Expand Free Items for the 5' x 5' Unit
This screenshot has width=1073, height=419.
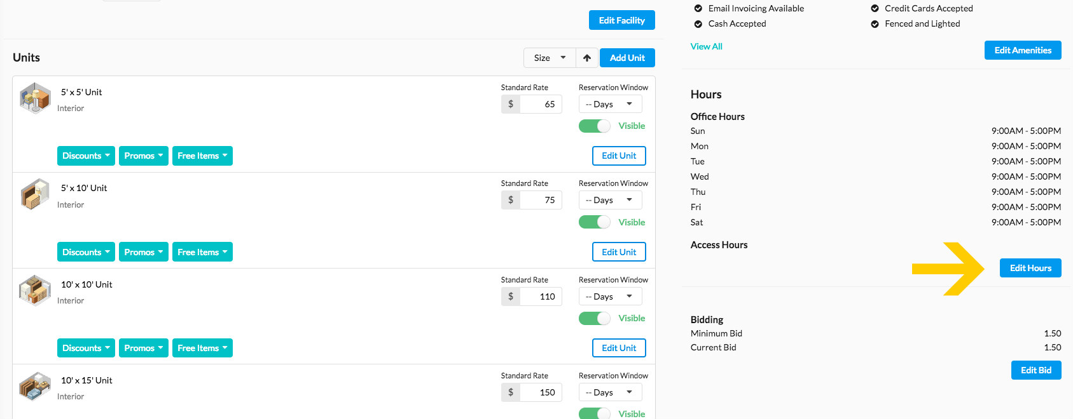tap(202, 156)
